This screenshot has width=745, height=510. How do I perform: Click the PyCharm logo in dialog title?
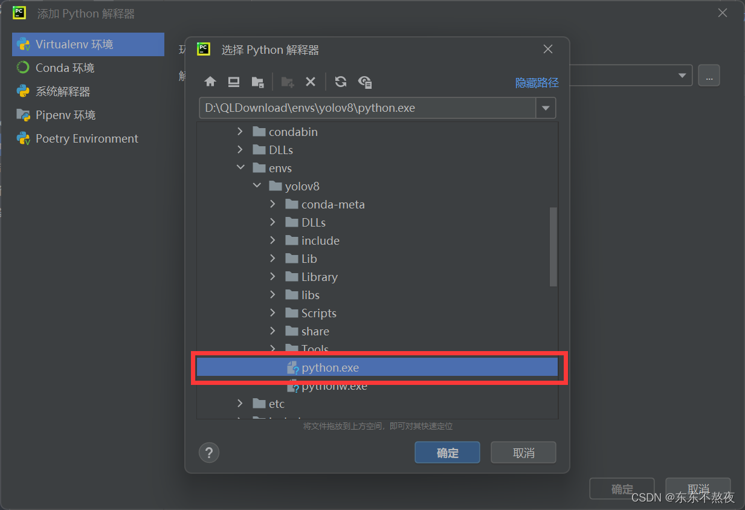point(204,50)
